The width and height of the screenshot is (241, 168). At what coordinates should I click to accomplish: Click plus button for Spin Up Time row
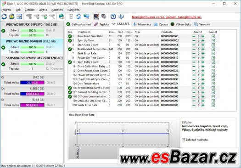click(203, 40)
